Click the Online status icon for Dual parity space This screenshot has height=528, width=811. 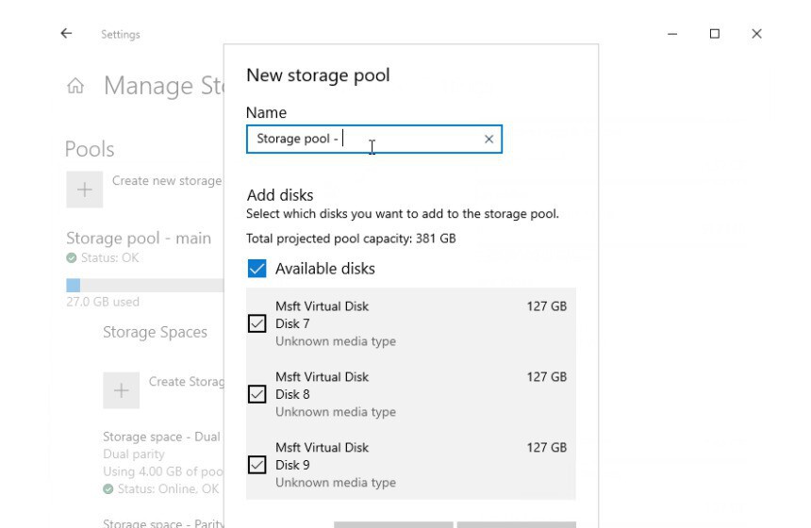(108, 488)
